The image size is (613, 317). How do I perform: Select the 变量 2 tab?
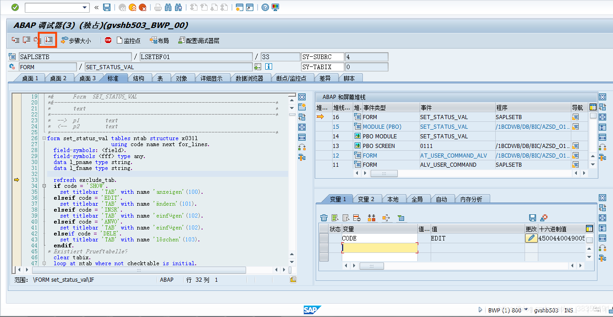(366, 199)
